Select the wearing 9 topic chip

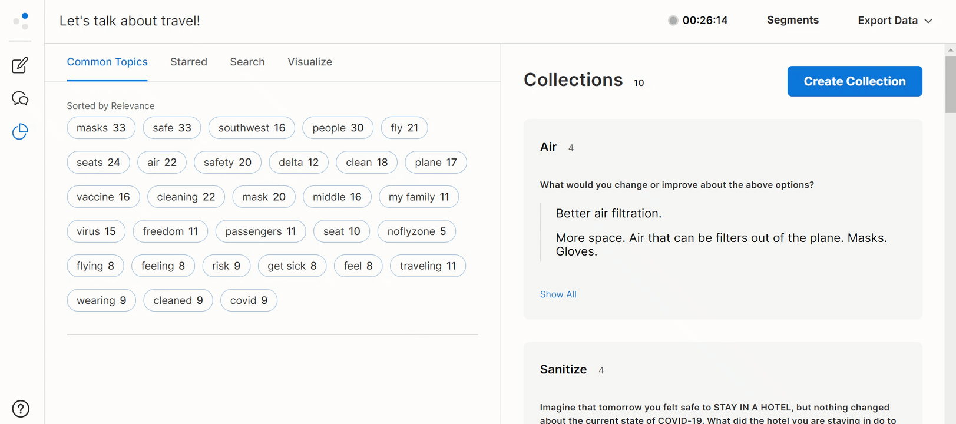pyautogui.click(x=101, y=300)
